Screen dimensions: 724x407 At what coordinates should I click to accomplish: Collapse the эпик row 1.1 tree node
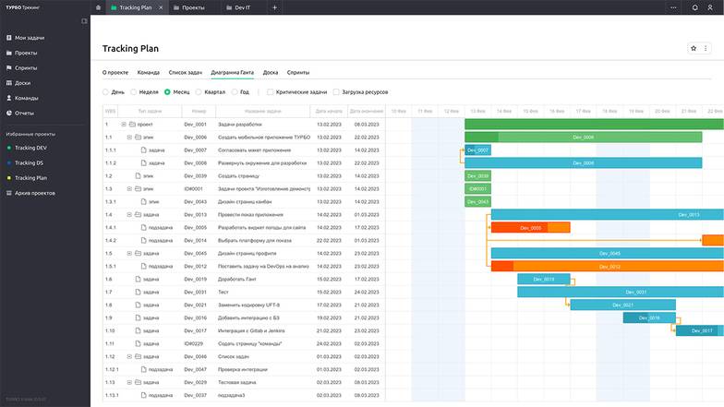click(x=129, y=137)
